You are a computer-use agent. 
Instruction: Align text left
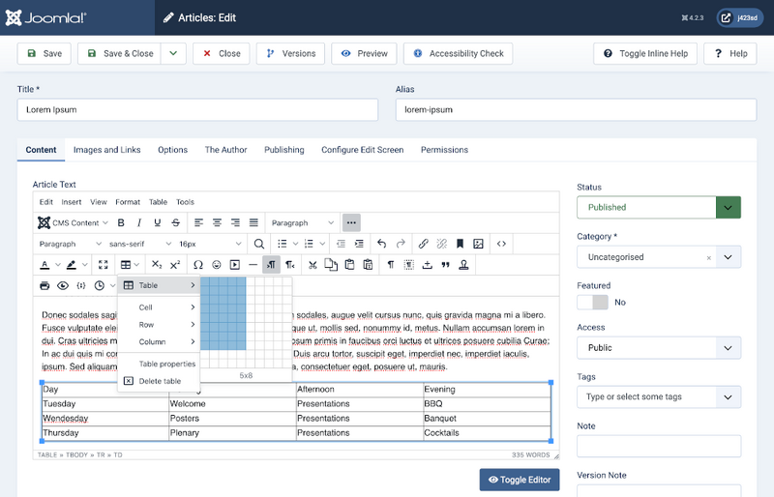point(198,222)
